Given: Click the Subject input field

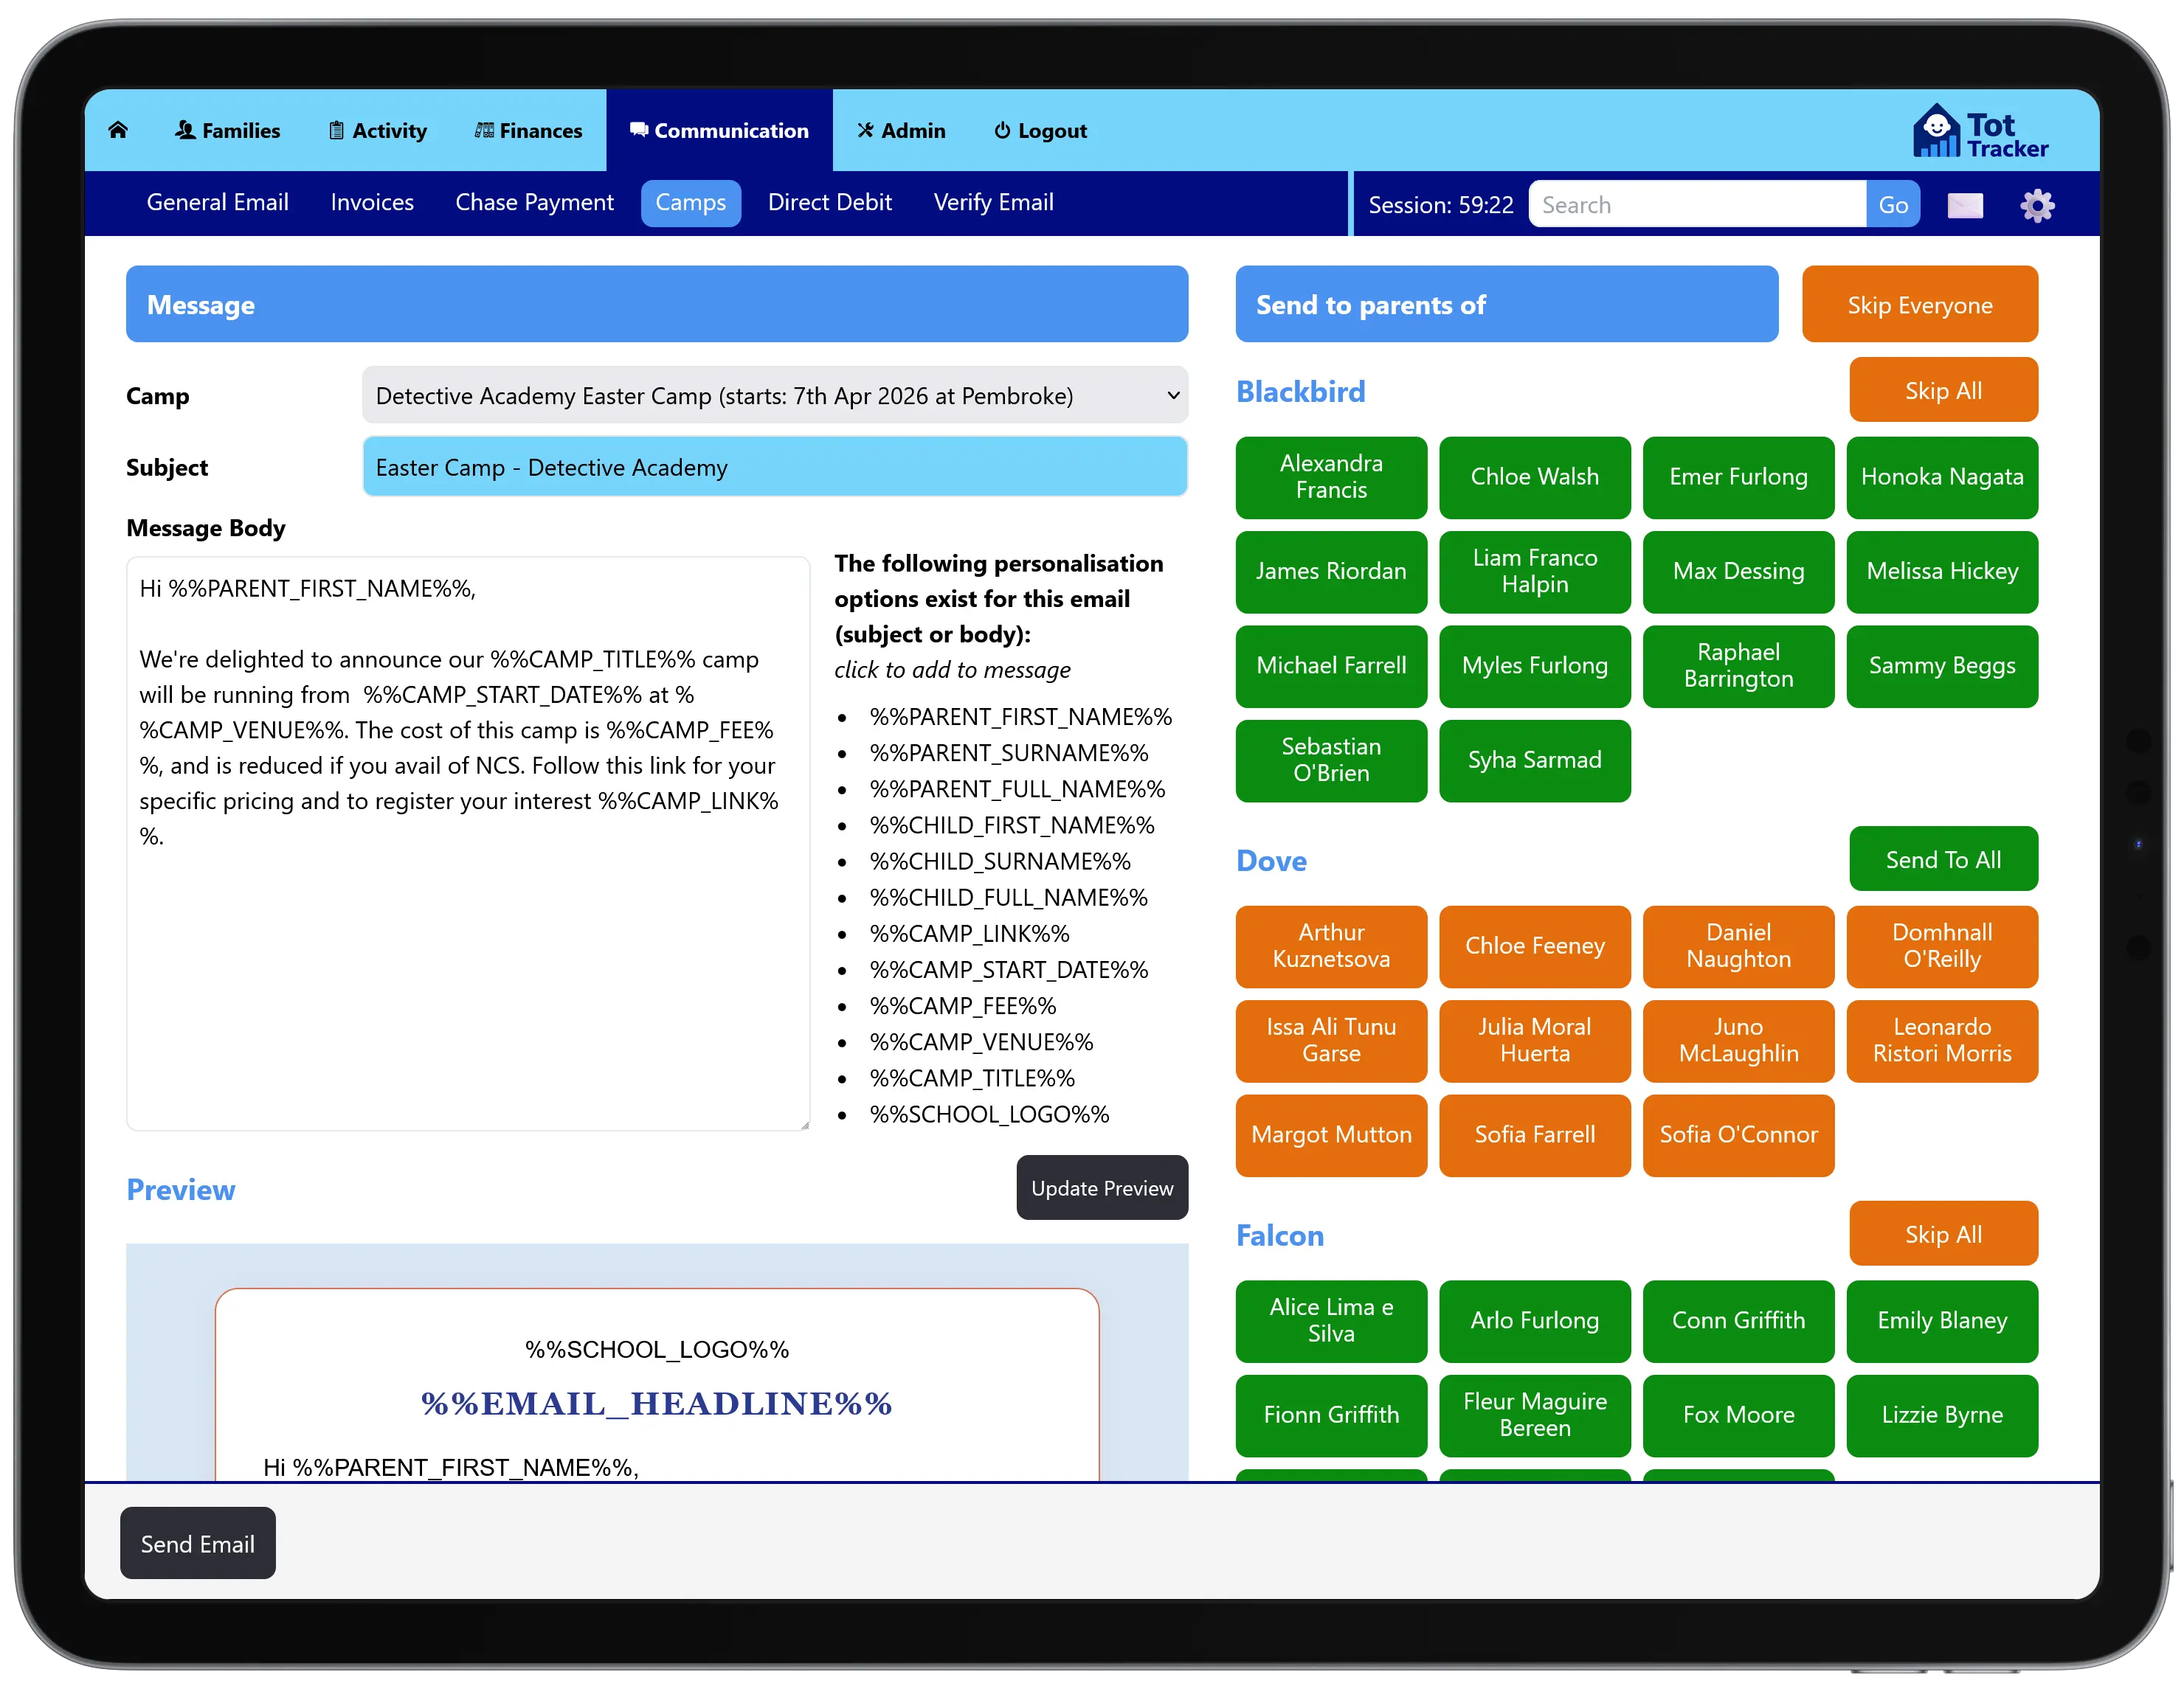Looking at the screenshot, I should coord(774,467).
